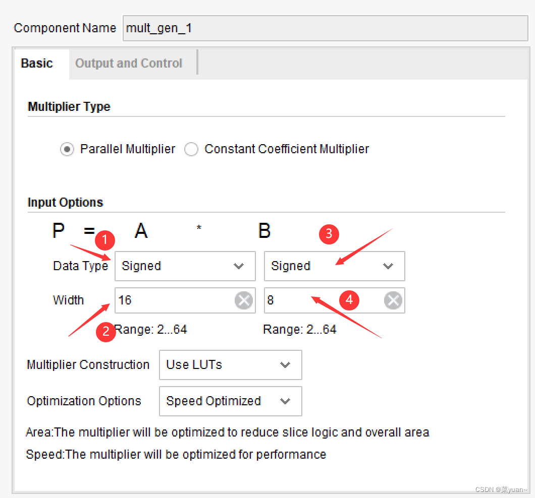Switch to the Basic tab
The height and width of the screenshot is (498, 535).
(37, 64)
